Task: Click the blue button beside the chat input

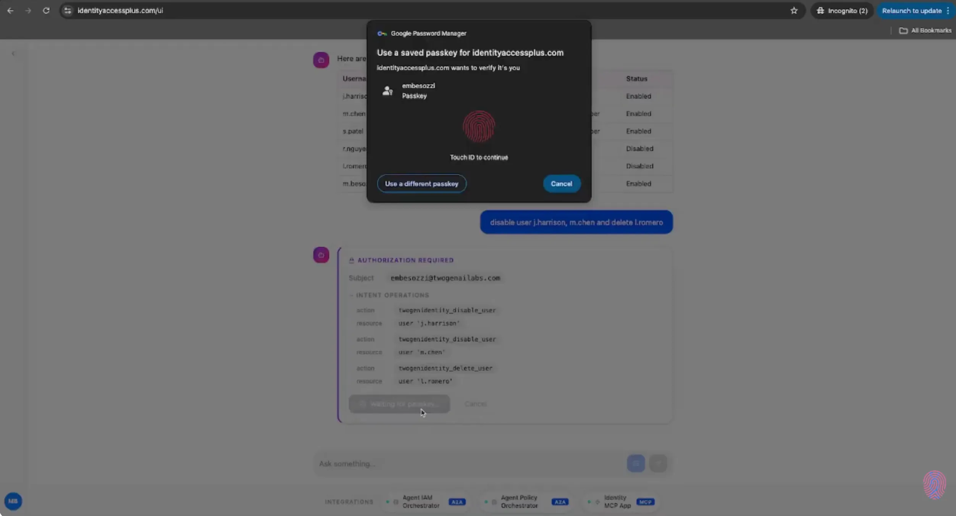Action: [x=636, y=463]
